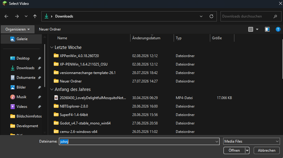This screenshot has height=158, width=283.
Task: Collapse the Letzte Woche group
Action: pos(52,47)
